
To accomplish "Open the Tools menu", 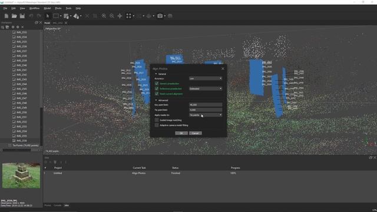I will point(68,8).
